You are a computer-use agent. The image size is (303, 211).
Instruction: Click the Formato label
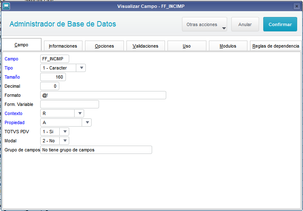[x=12, y=95]
